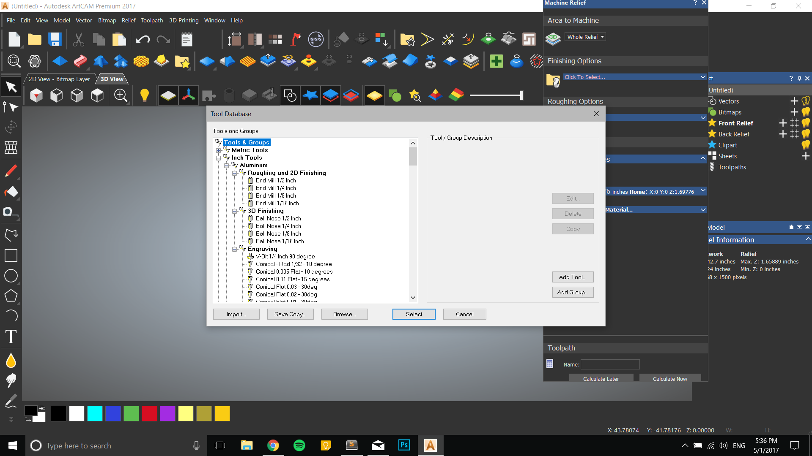Open the Whole Relief dropdown
812x456 pixels.
(x=585, y=37)
